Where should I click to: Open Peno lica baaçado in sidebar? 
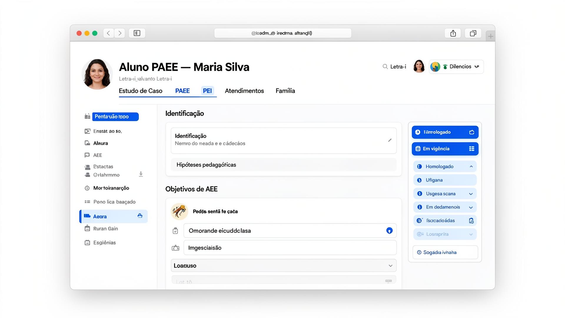[114, 202]
